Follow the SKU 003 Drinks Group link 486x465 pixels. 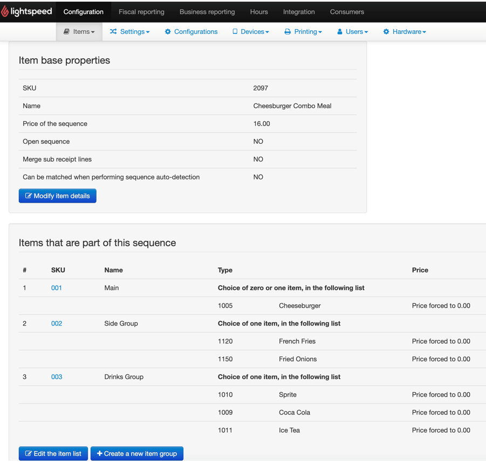click(57, 377)
